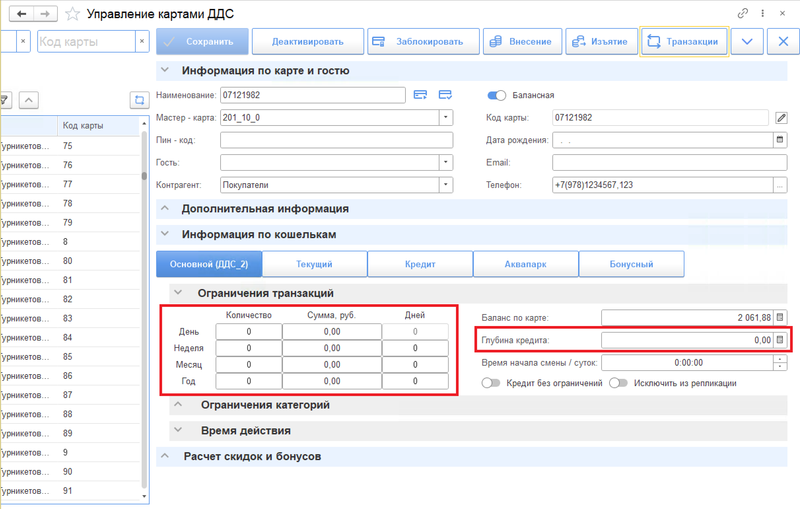
Task: Go forward with the right arrow button
Action: [45, 14]
